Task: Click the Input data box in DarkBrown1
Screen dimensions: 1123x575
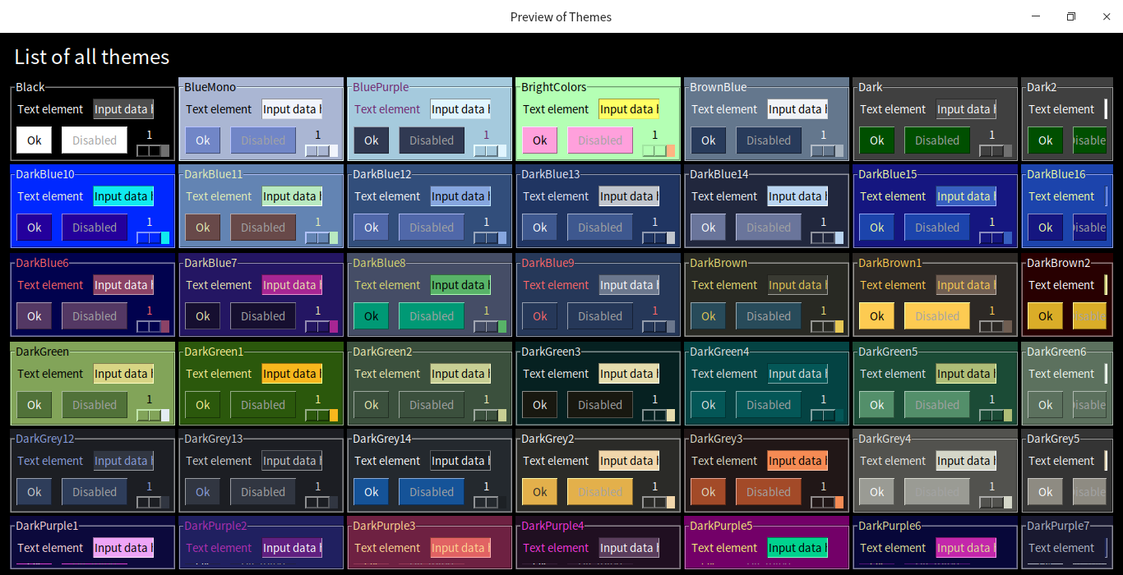Action: pyautogui.click(x=965, y=284)
